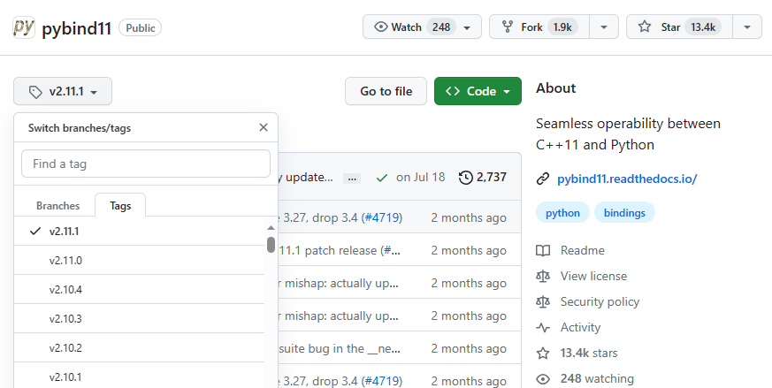Screen dimensions: 772x388
Task: Click the star icon beside 13.4k stars
Action: point(543,353)
